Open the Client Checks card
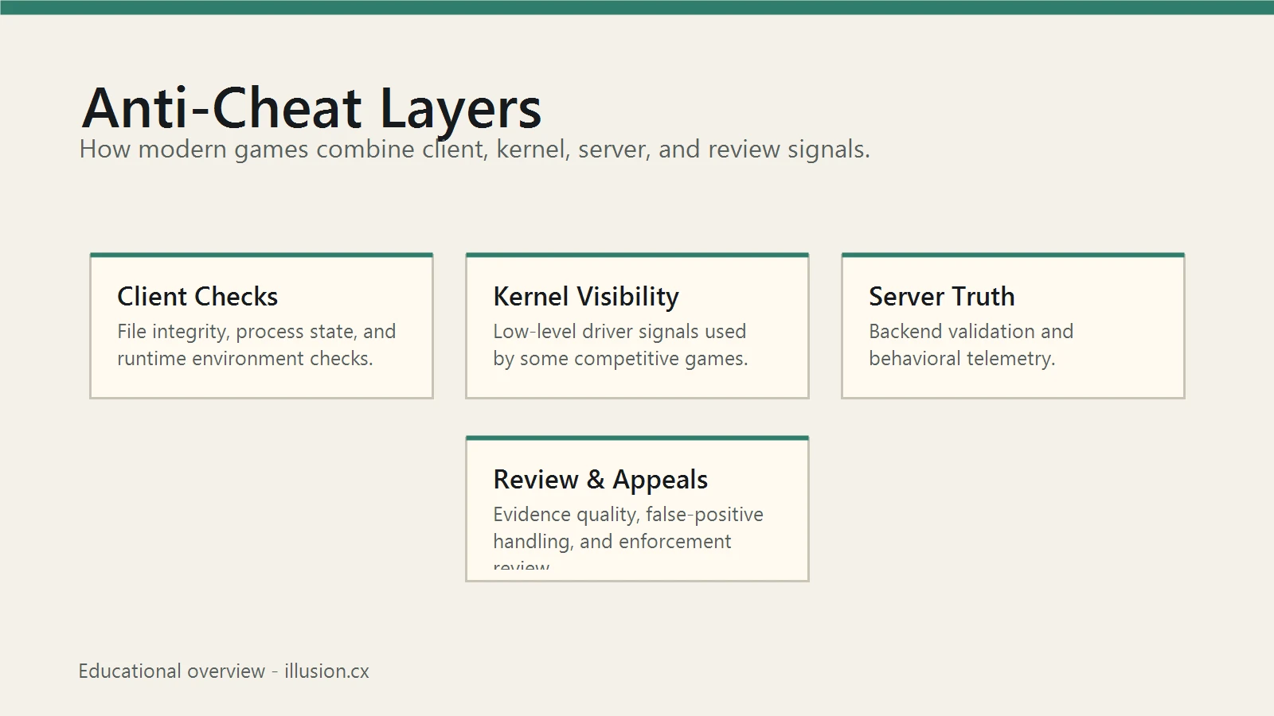This screenshot has height=716, width=1274. click(x=261, y=325)
